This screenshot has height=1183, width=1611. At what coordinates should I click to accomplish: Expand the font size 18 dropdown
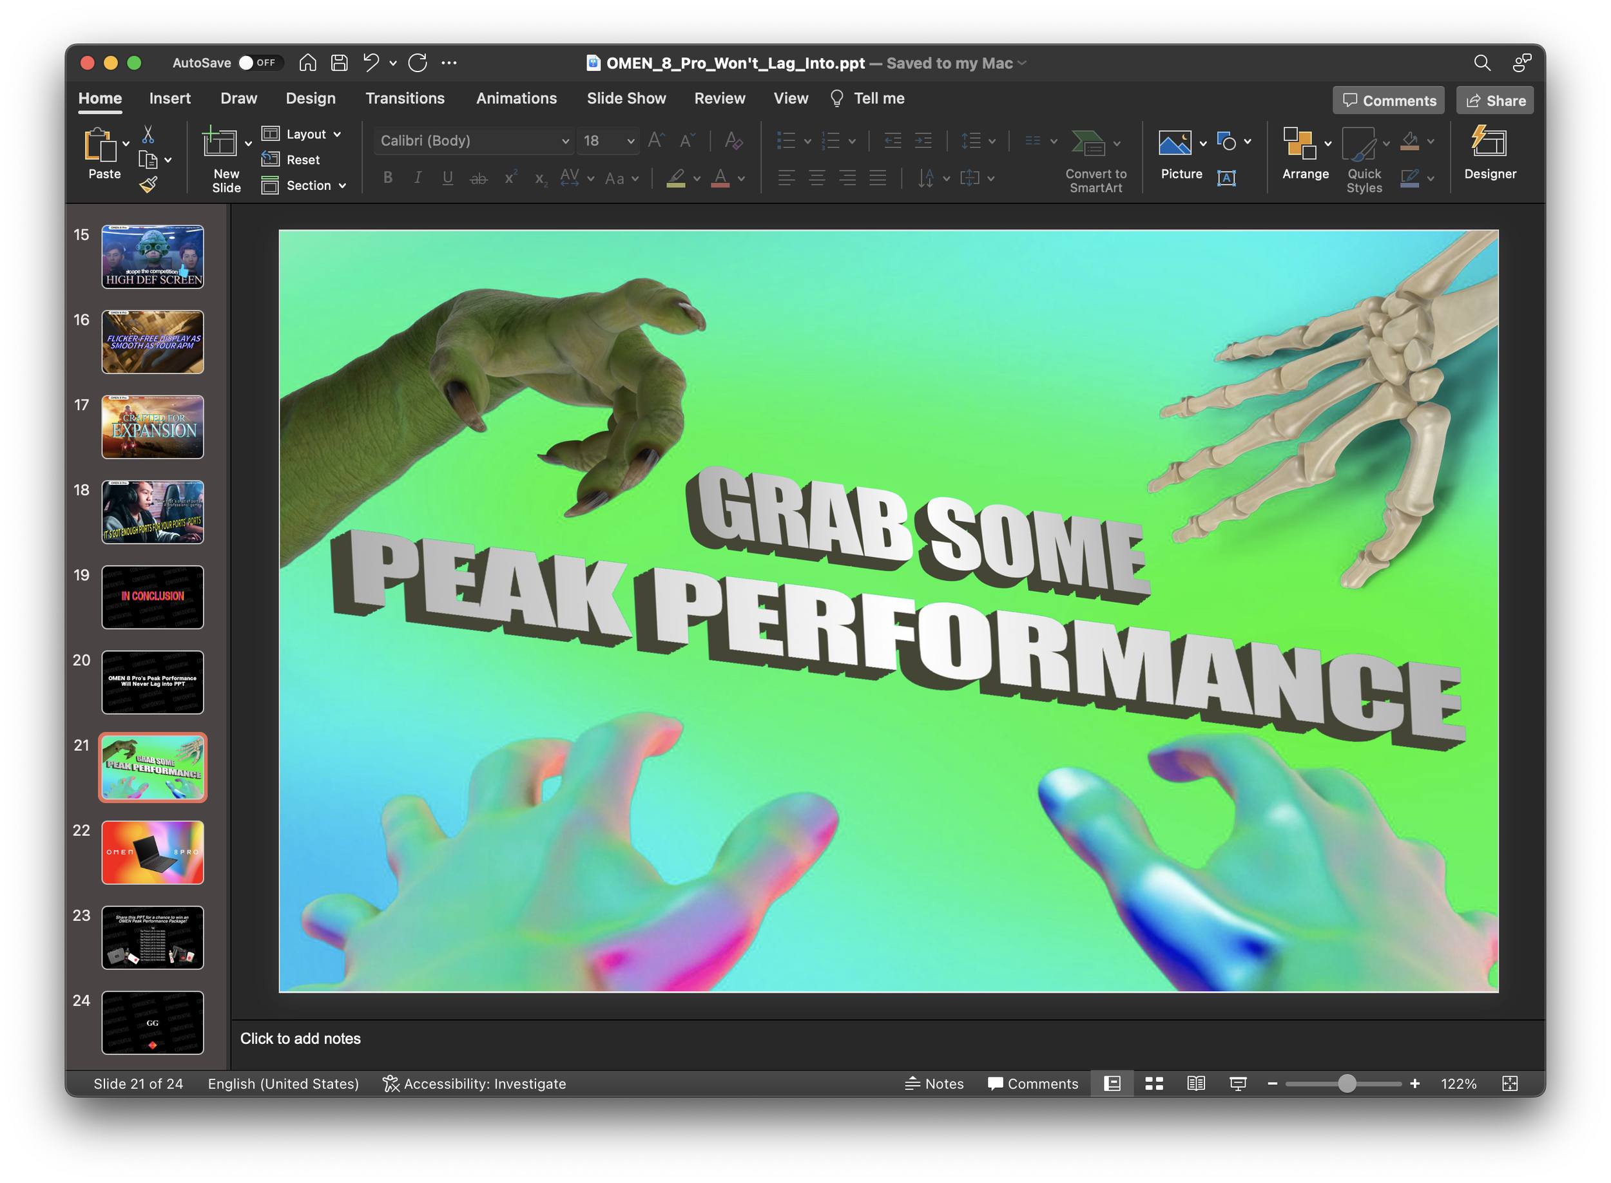(630, 141)
